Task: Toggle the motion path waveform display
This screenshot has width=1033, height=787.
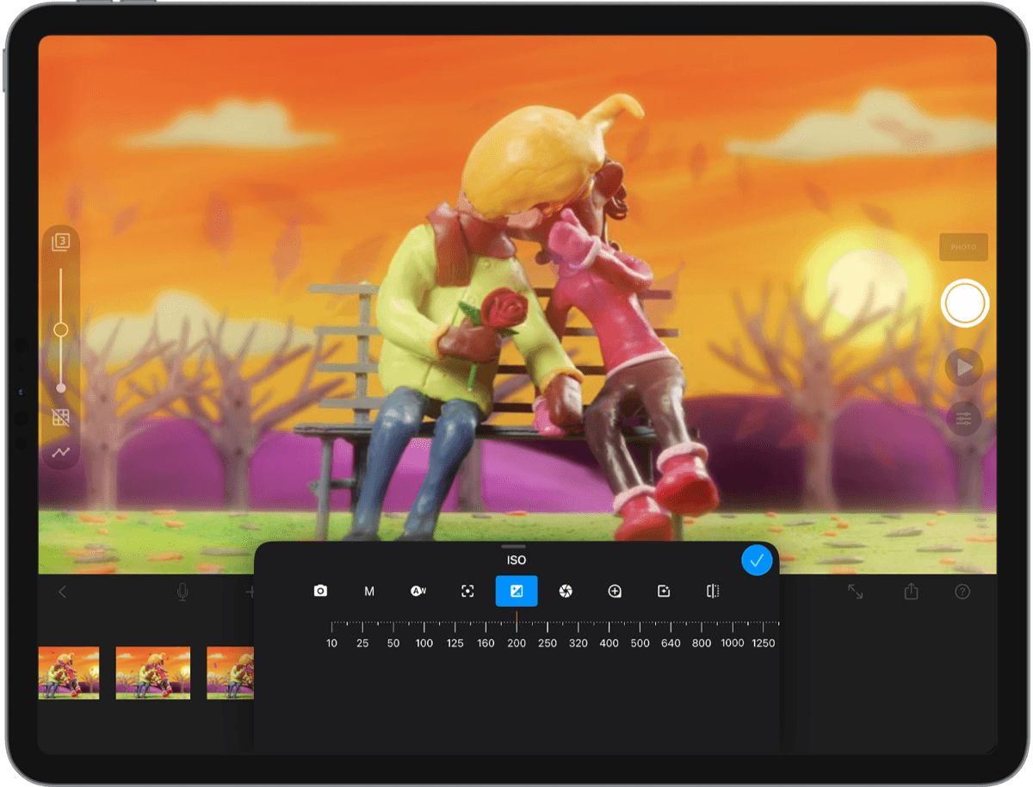Action: 61,451
